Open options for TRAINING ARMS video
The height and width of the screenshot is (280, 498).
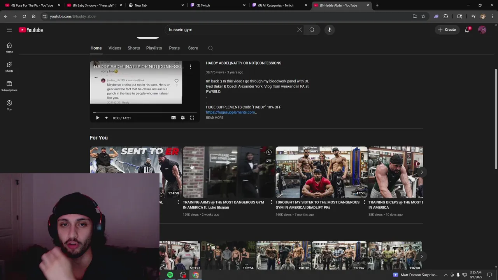(272, 202)
